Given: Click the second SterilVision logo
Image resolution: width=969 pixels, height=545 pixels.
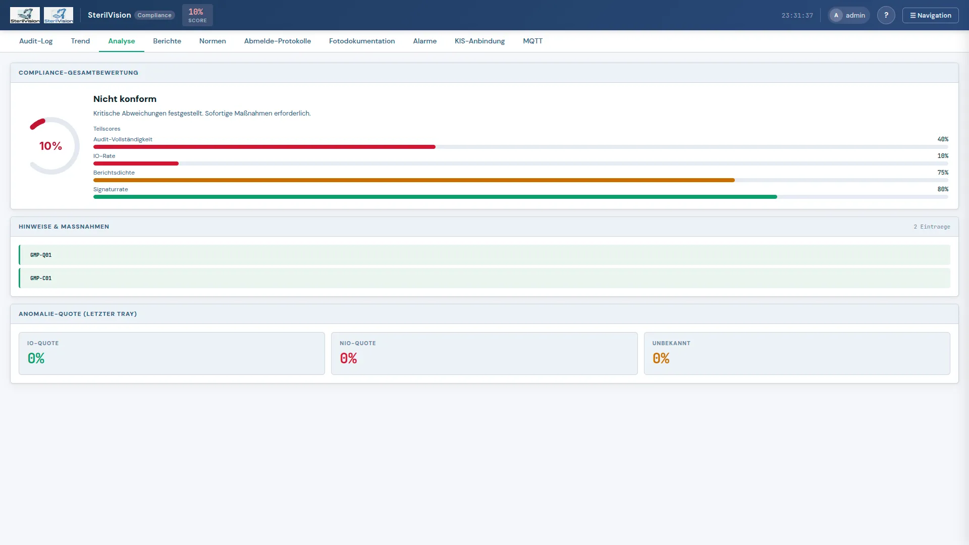Looking at the screenshot, I should tap(59, 15).
